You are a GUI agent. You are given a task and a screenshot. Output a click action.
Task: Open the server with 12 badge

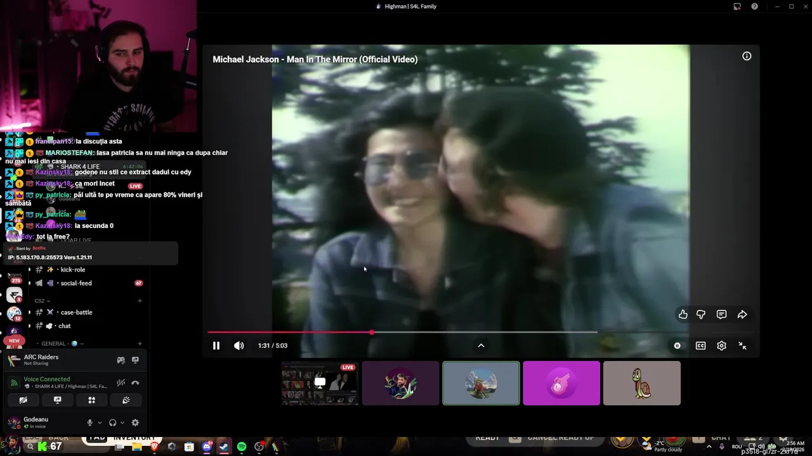pyautogui.click(x=14, y=314)
